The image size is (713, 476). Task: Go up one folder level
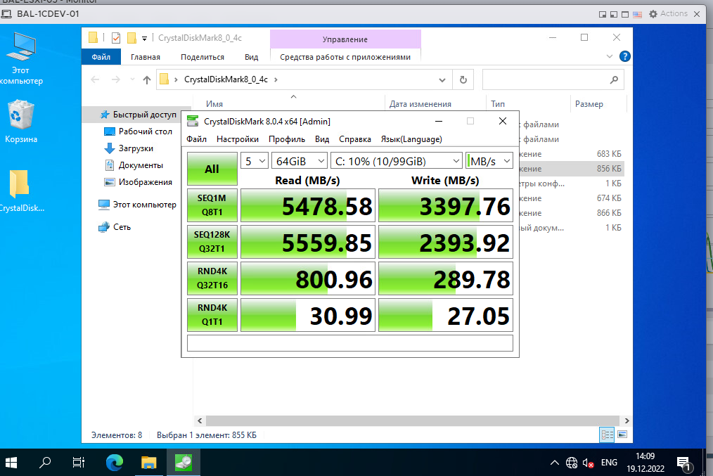146,80
